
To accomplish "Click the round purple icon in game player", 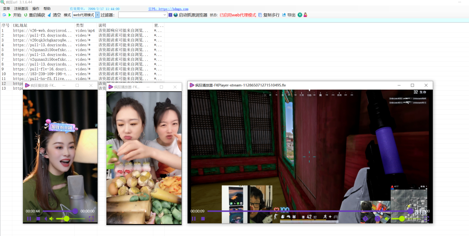I will [377, 219].
